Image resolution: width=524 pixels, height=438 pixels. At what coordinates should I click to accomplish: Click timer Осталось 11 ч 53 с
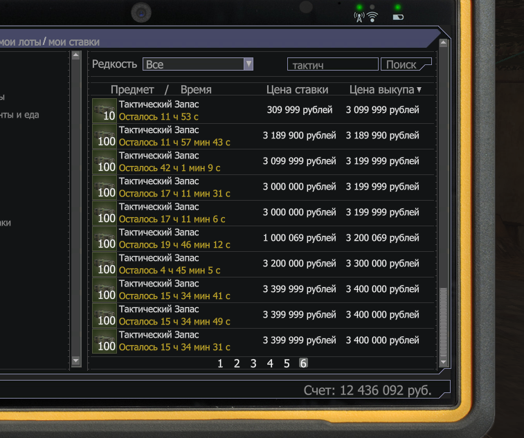click(159, 117)
